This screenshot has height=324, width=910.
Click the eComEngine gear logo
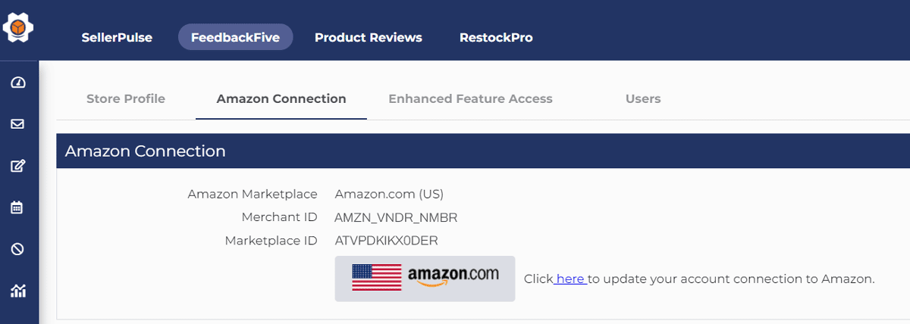pos(19,29)
